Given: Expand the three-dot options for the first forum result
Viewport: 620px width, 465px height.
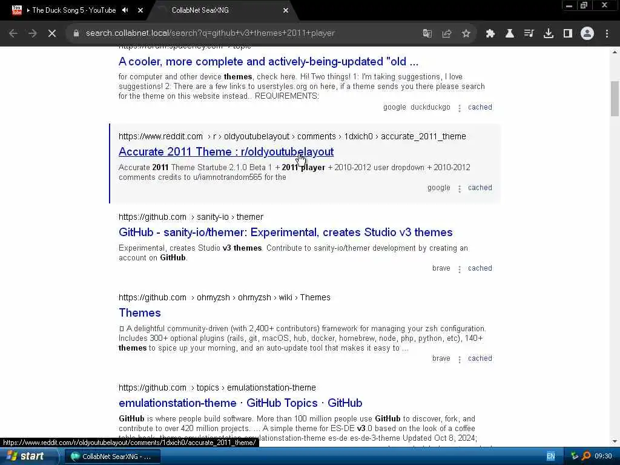Looking at the screenshot, I should pos(460,108).
